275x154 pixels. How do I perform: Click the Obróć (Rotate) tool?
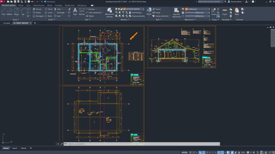click(49, 9)
